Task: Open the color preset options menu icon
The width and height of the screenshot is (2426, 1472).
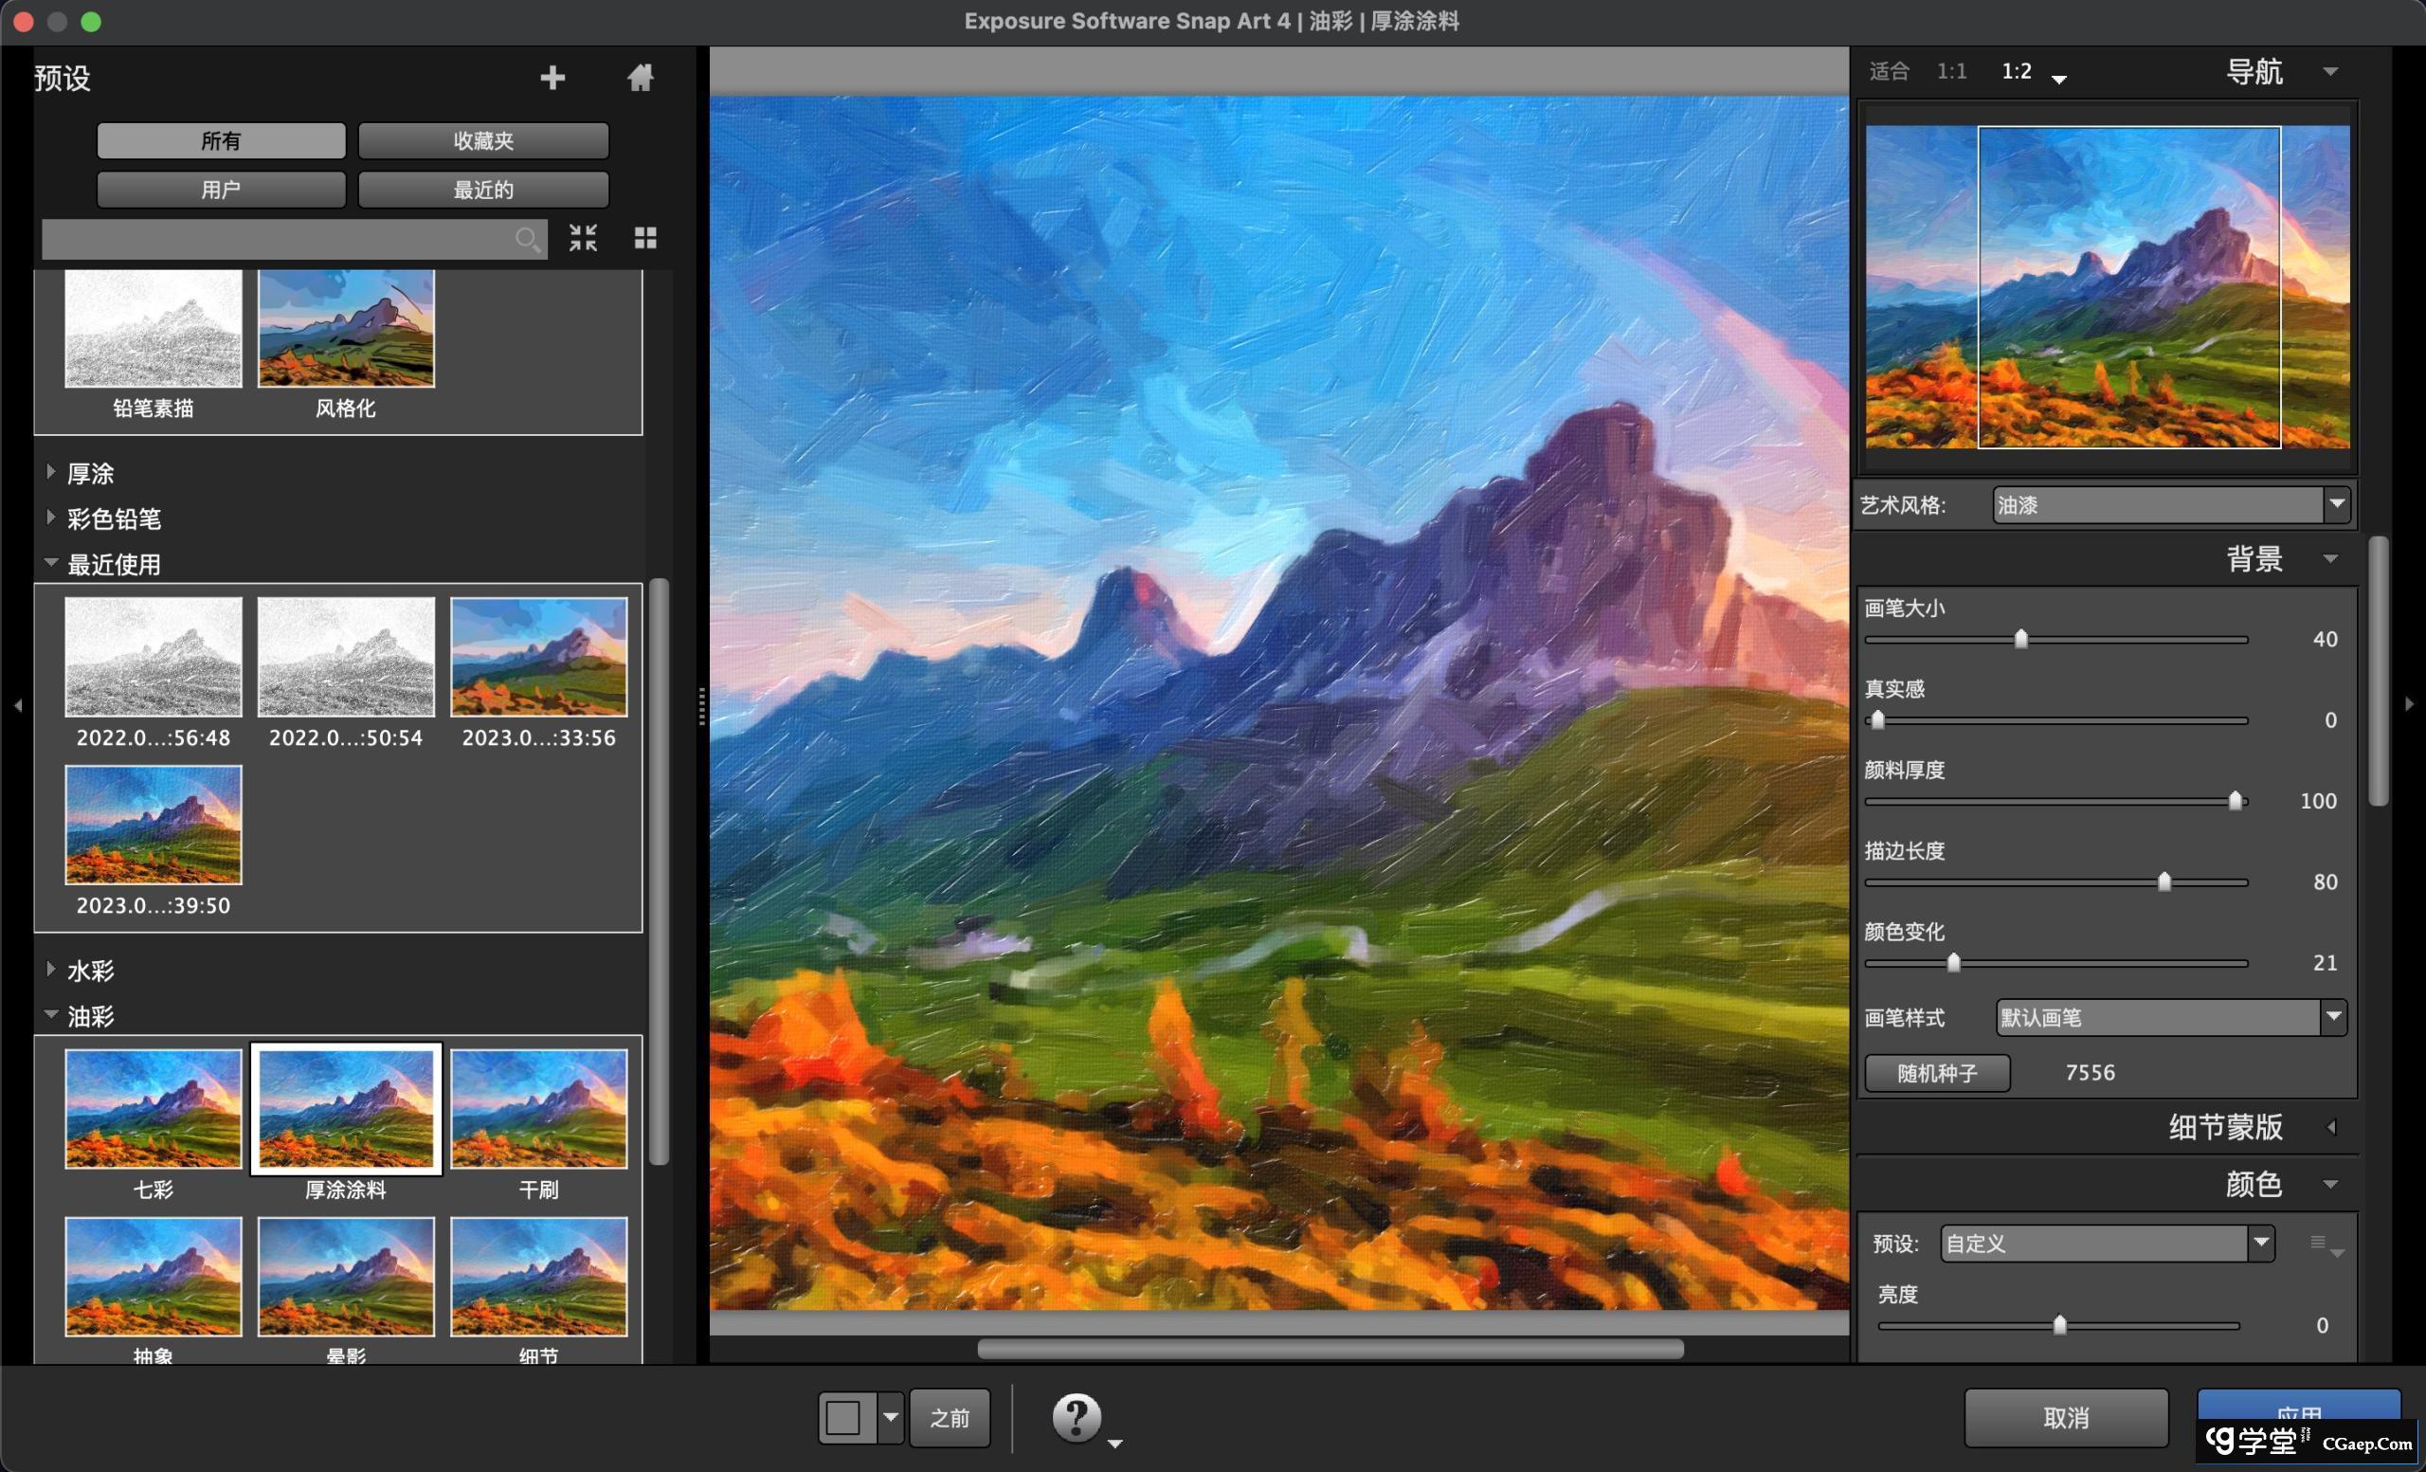Action: pyautogui.click(x=2325, y=1245)
